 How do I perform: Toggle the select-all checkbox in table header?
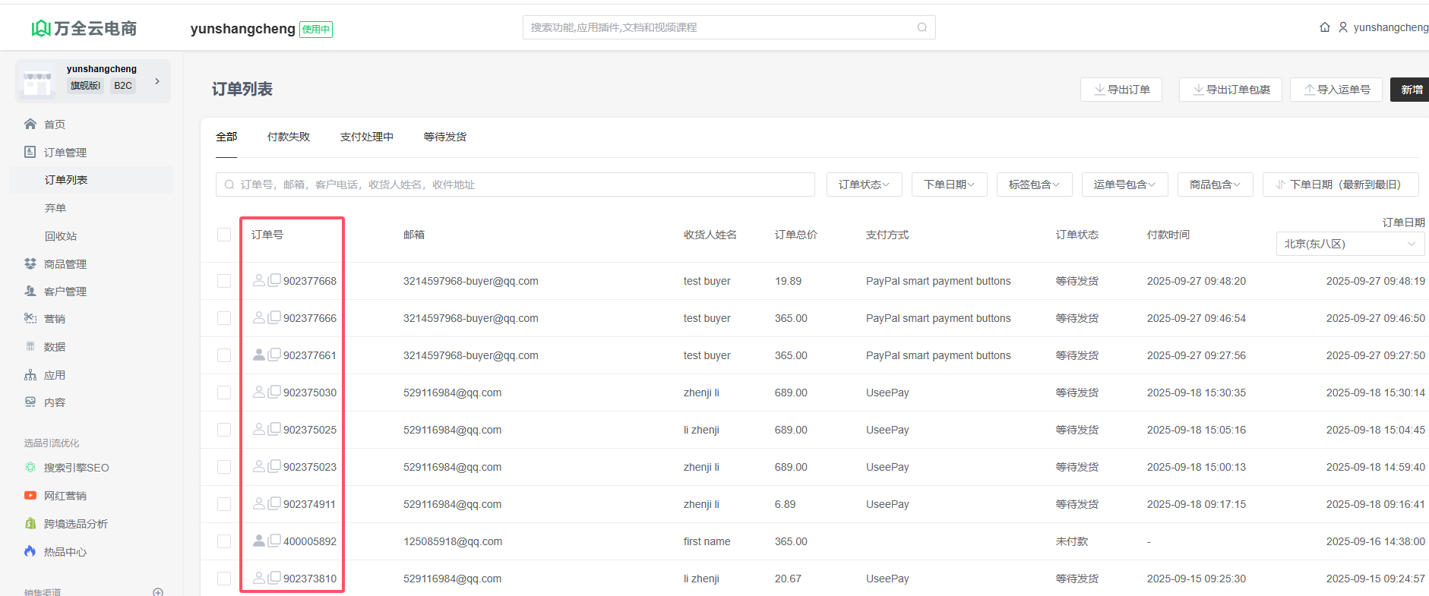[x=224, y=235]
